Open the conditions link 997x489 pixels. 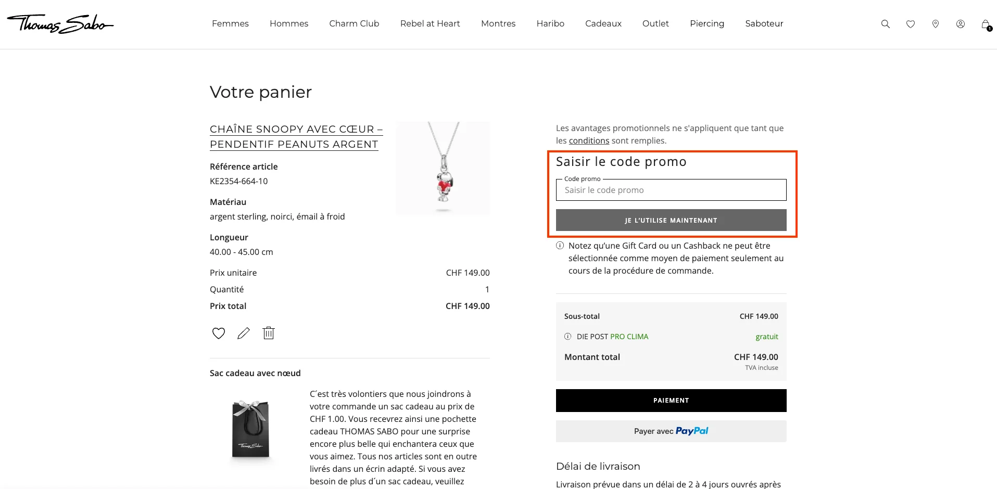coord(589,140)
